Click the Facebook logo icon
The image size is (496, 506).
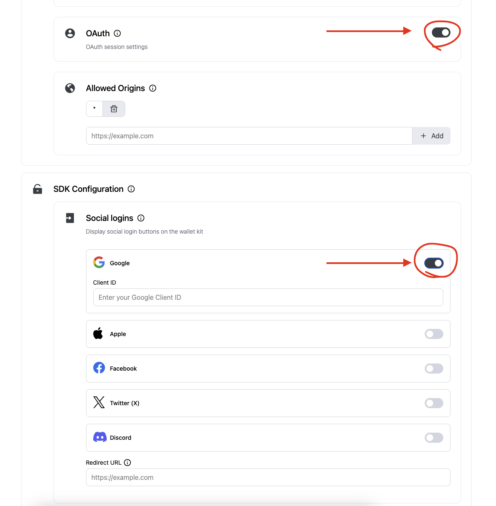click(x=99, y=367)
